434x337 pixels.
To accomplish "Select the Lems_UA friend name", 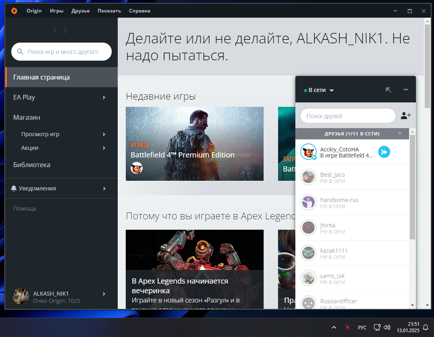I will 332,276.
